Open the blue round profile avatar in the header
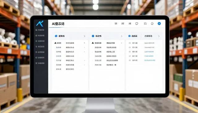198x113 pixels. click(x=159, y=24)
